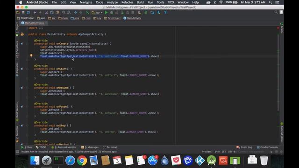299x168 pixels.
Task: Open the Messages tool window button
Action: [90, 147]
